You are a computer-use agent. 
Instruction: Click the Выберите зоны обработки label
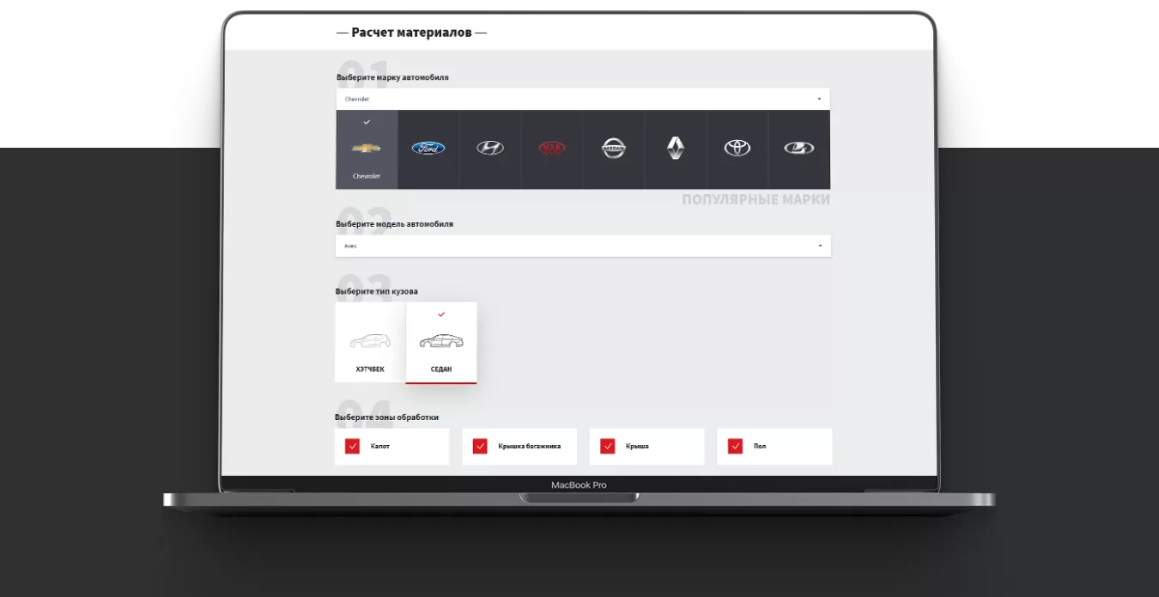387,417
